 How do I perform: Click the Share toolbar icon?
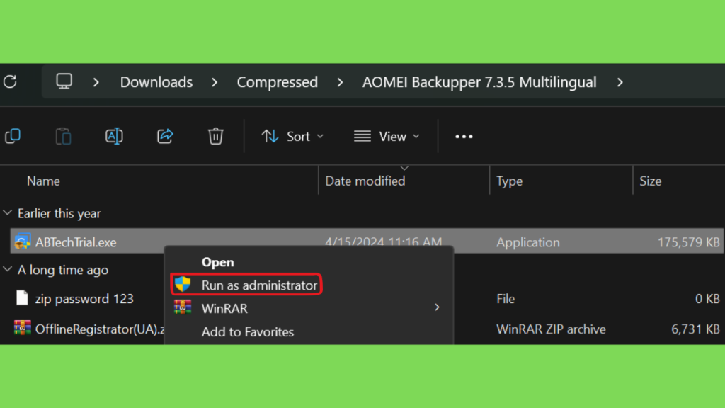pyautogui.click(x=165, y=136)
